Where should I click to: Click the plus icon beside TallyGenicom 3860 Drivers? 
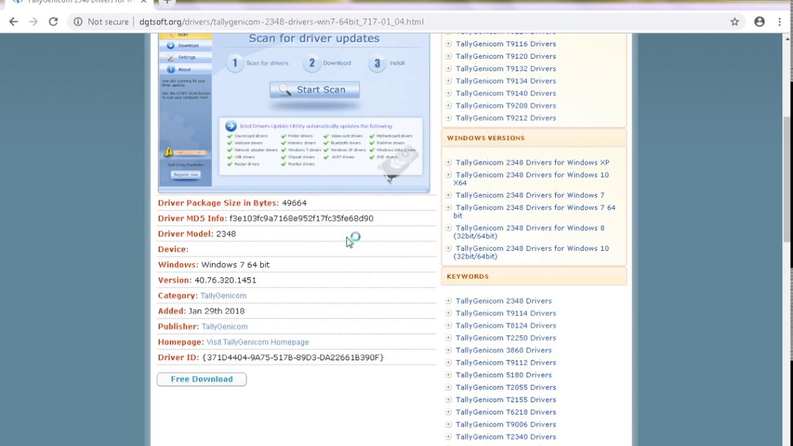point(449,351)
